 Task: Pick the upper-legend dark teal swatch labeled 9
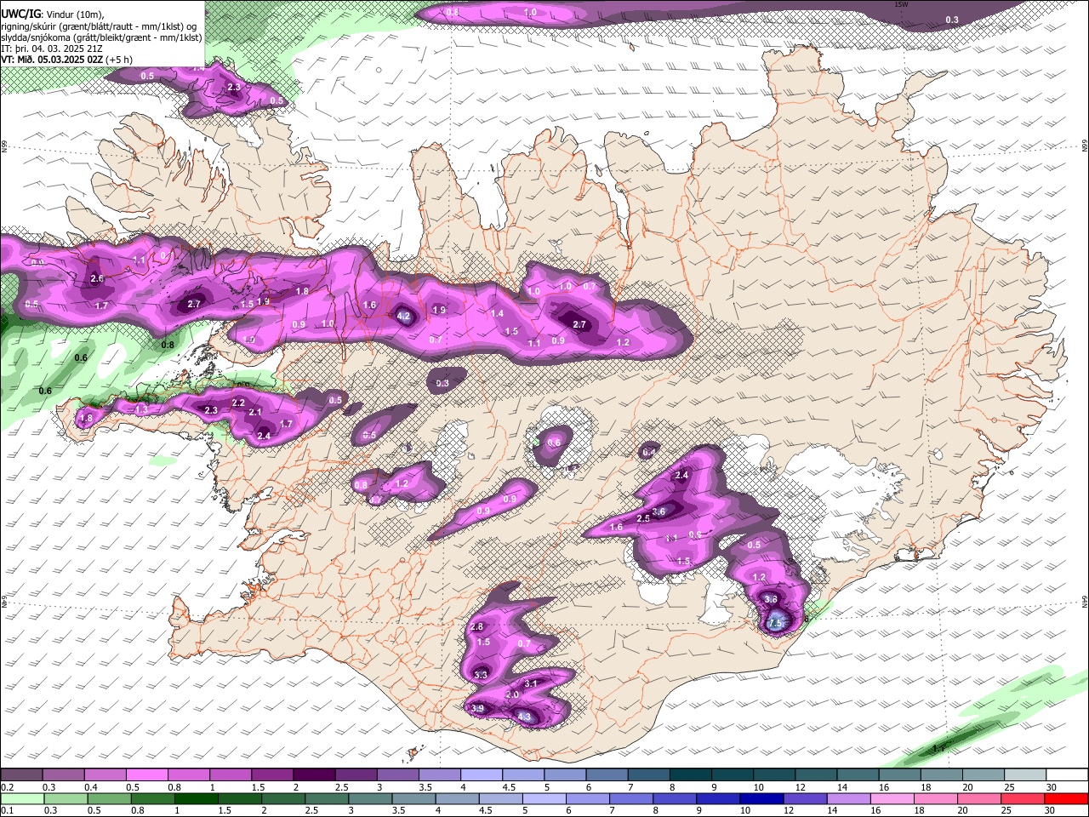pyautogui.click(x=732, y=774)
